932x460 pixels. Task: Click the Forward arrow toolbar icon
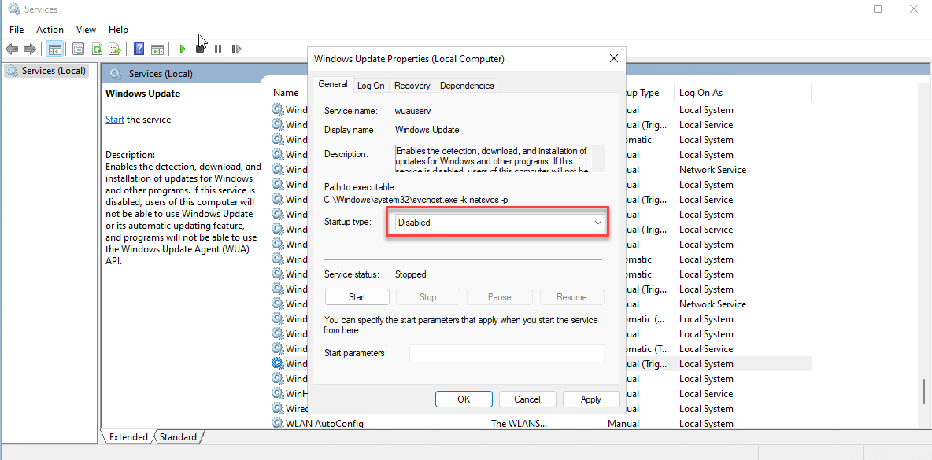pyautogui.click(x=30, y=49)
